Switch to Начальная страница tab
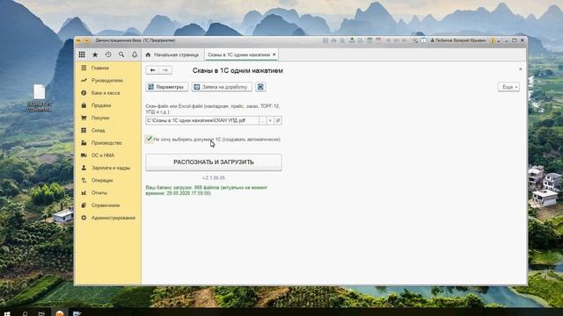Image resolution: width=563 pixels, height=316 pixels. (x=172, y=54)
